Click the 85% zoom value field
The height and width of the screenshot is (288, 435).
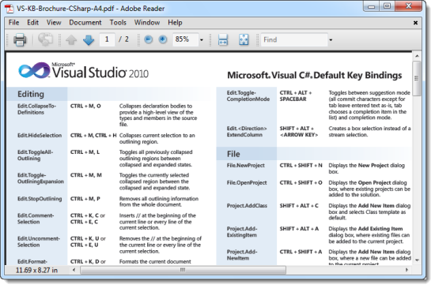[185, 39]
